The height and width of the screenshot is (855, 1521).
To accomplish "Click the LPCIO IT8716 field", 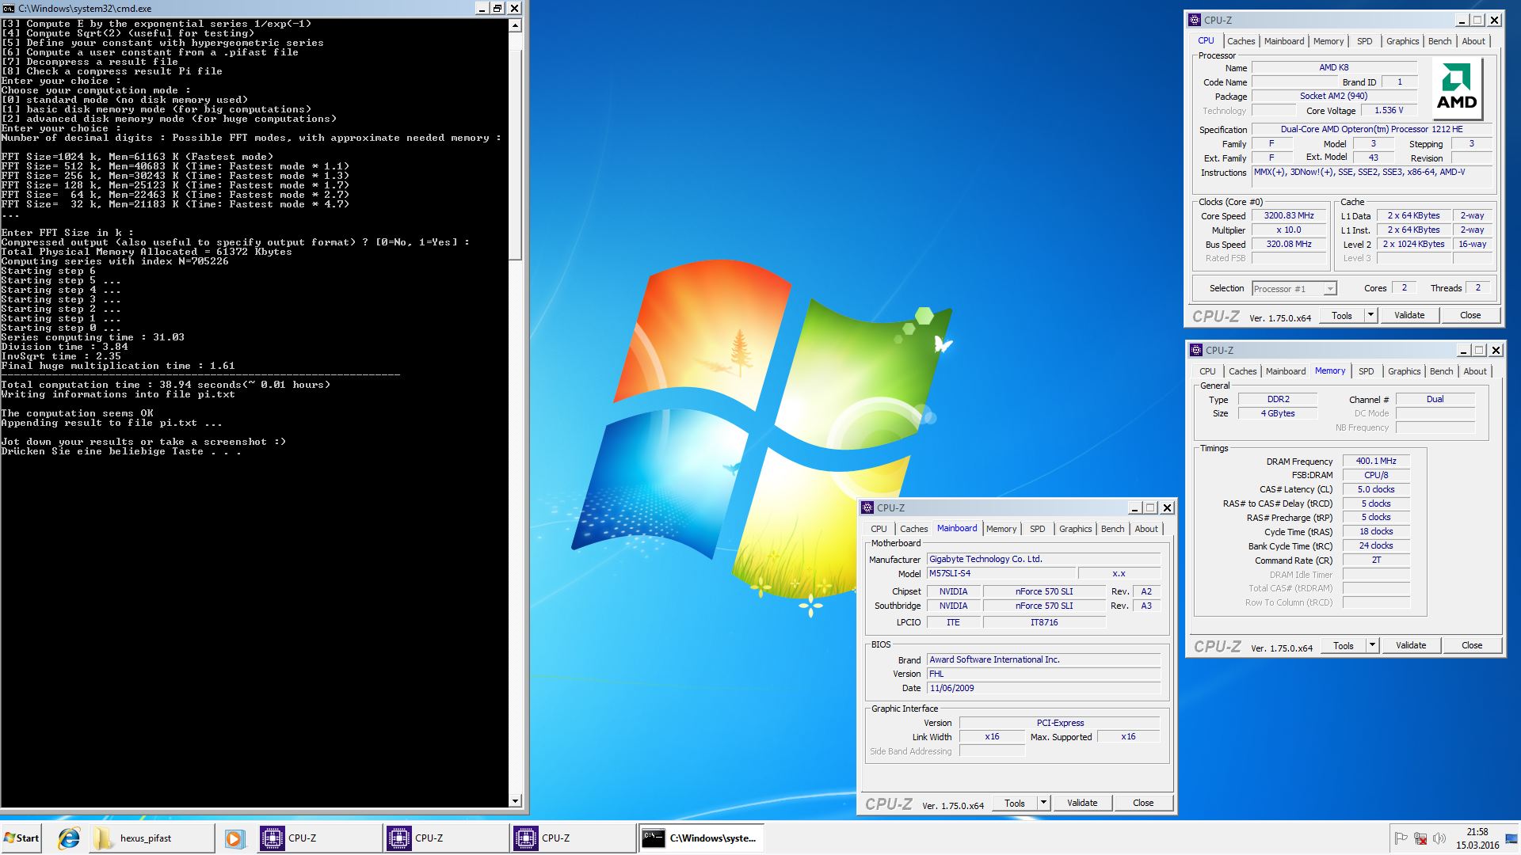I will coord(1044,622).
